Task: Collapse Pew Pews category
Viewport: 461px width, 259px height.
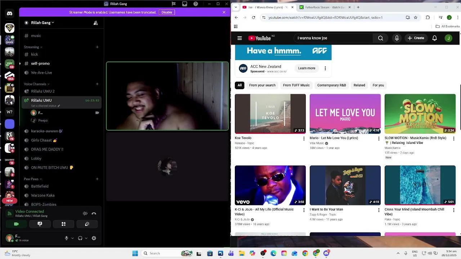Action: pos(32,179)
